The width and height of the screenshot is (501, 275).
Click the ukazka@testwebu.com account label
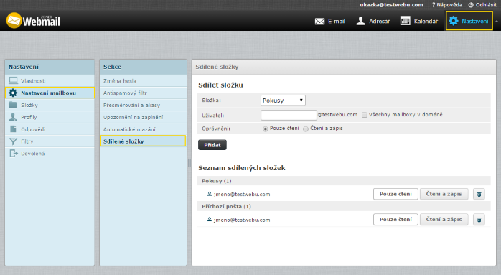click(x=391, y=5)
